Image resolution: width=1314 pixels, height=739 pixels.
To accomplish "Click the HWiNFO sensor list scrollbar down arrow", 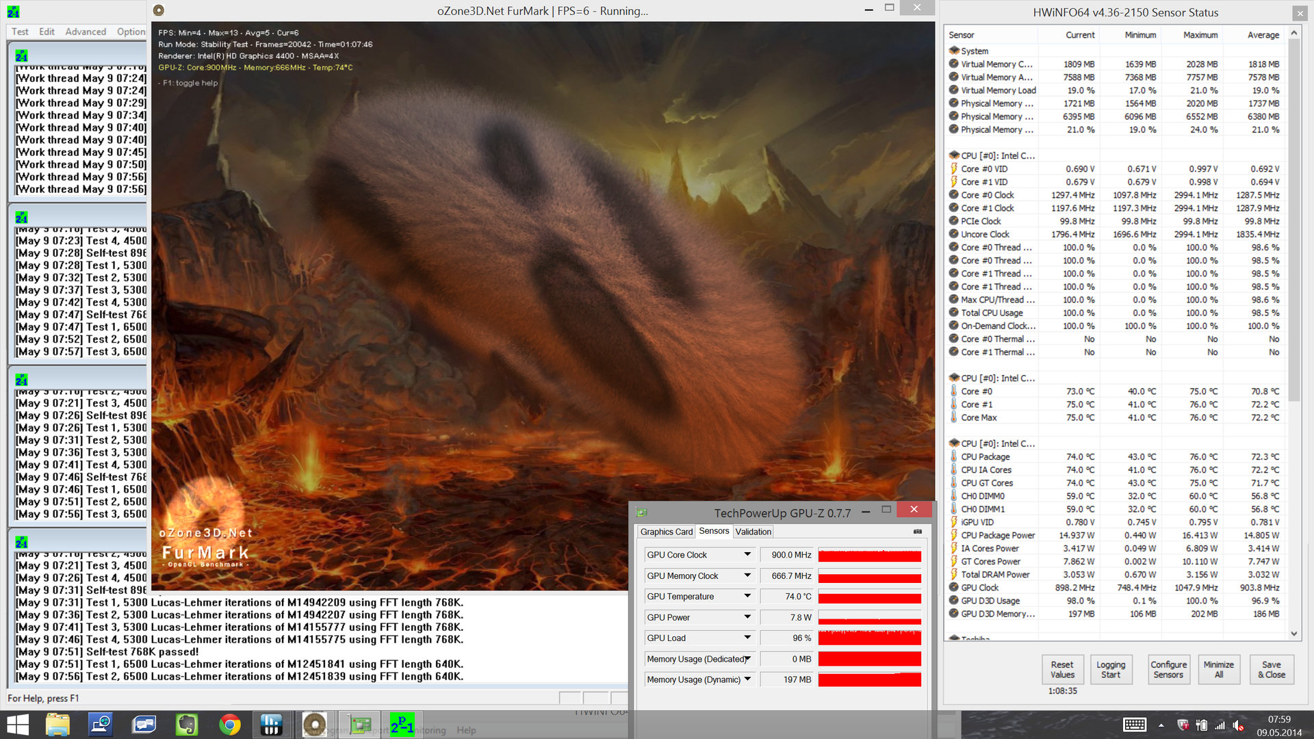I will point(1293,634).
